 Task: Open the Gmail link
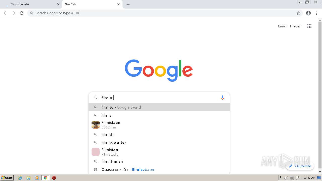click(282, 26)
